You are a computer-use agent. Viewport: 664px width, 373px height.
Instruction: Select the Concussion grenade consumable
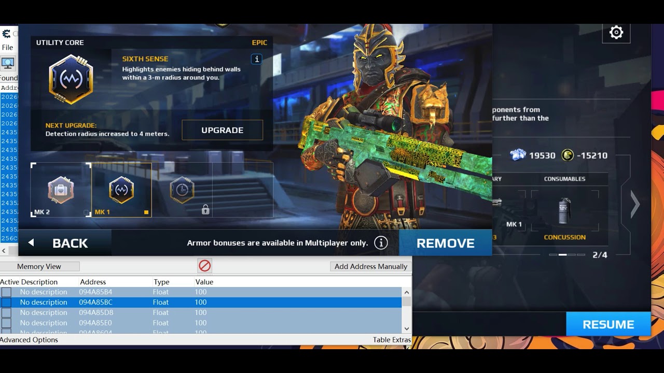[564, 210]
